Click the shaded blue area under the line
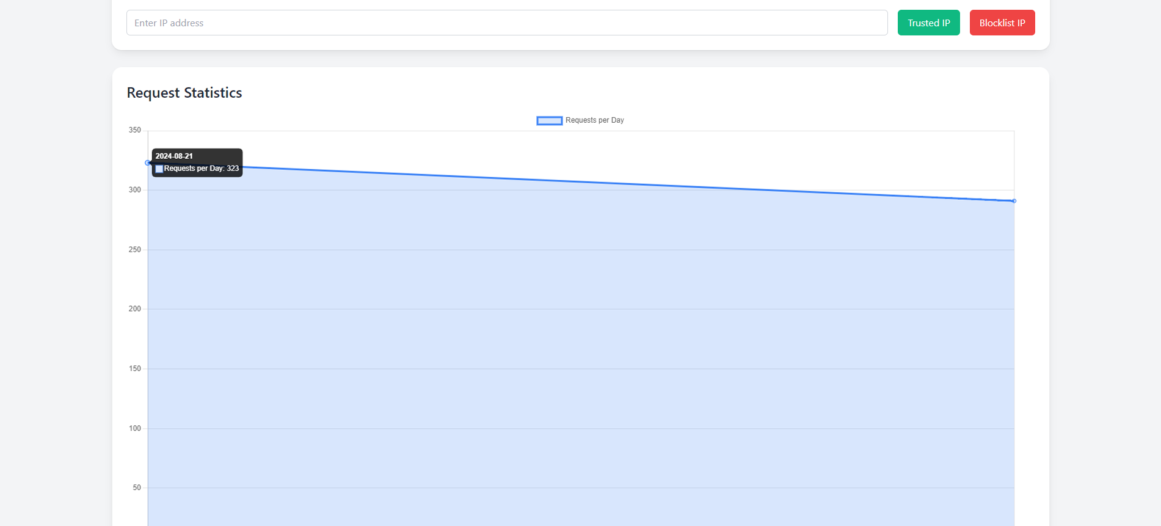 [580, 354]
